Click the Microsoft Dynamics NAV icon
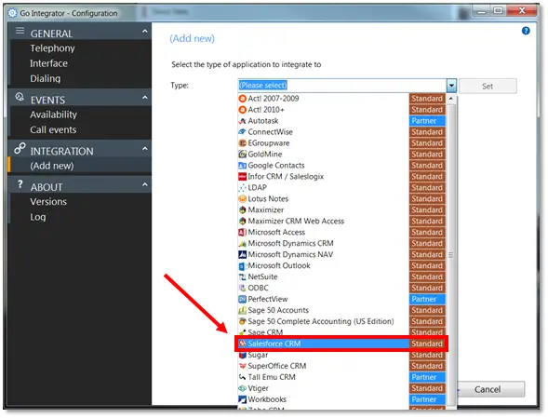The width and height of the screenshot is (548, 418). click(242, 255)
